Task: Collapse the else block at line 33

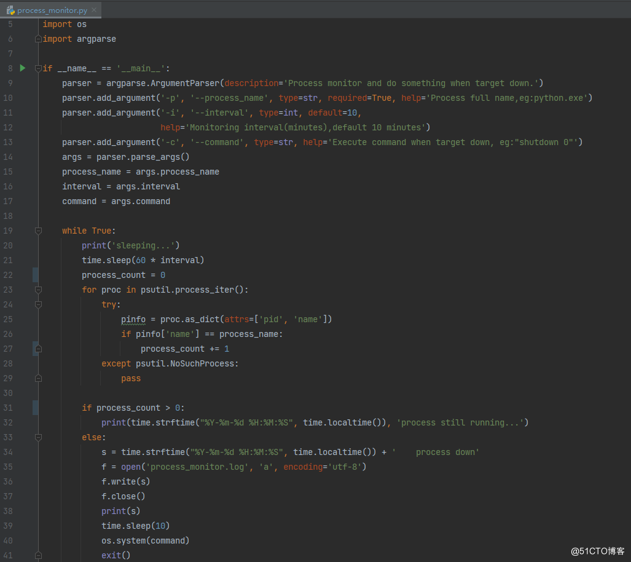Action: (x=38, y=438)
